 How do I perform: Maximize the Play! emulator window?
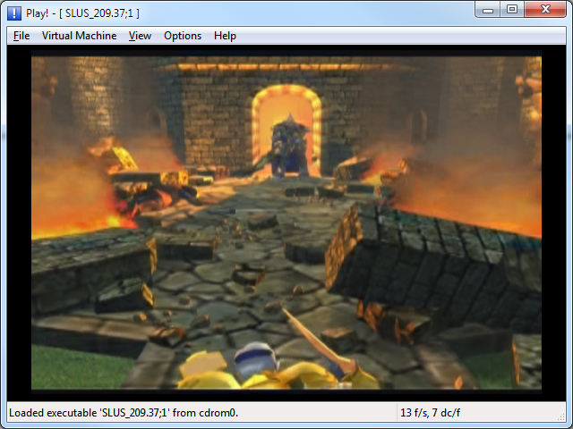pos(512,10)
